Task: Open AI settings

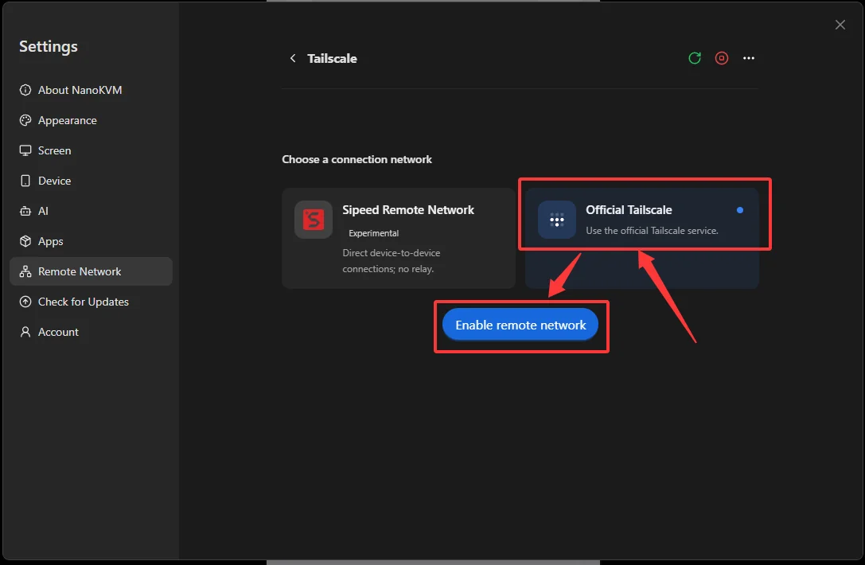Action: pos(91,211)
